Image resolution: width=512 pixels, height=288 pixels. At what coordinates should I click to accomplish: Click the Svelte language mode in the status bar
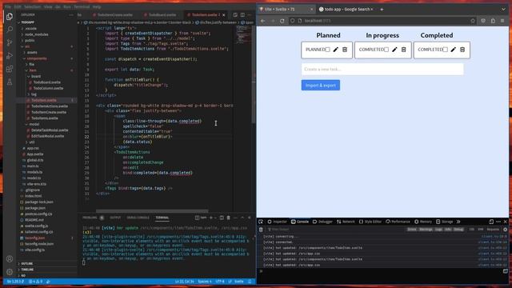pyautogui.click(x=239, y=281)
